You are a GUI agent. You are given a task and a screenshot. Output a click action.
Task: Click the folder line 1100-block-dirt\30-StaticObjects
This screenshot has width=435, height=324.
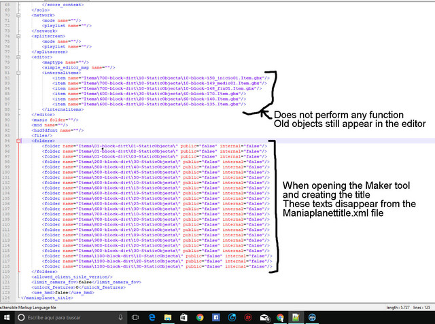click(x=157, y=267)
